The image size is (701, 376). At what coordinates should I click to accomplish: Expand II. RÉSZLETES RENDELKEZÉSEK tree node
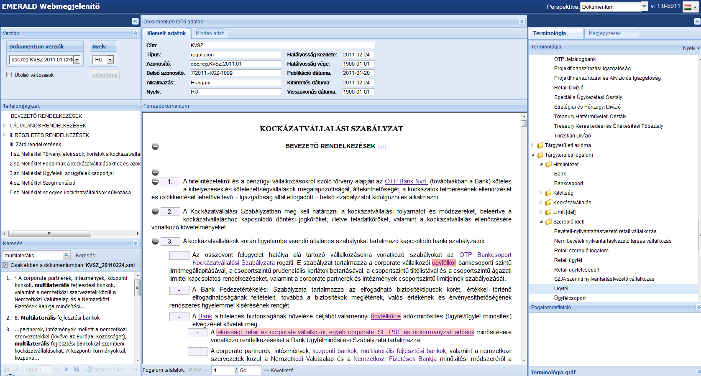coord(4,135)
